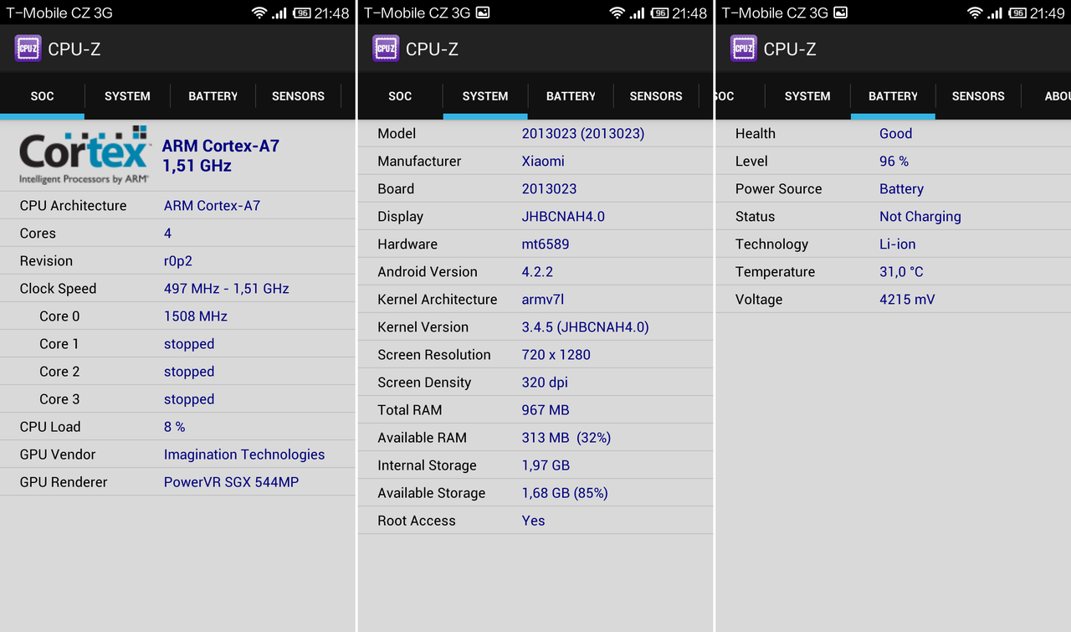Image resolution: width=1071 pixels, height=632 pixels.
Task: Tap the battery Level value 96 %
Action: tap(894, 162)
